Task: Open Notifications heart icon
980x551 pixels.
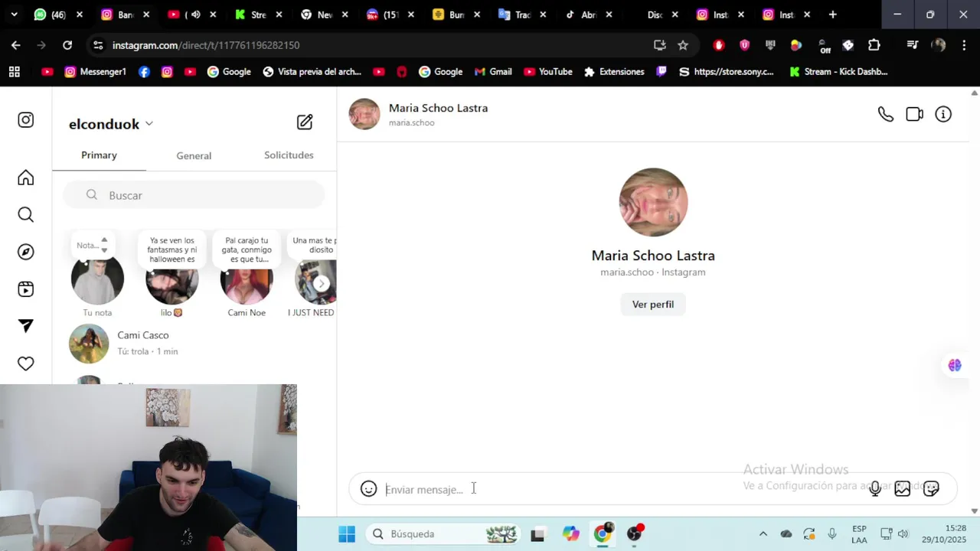Action: coord(26,364)
